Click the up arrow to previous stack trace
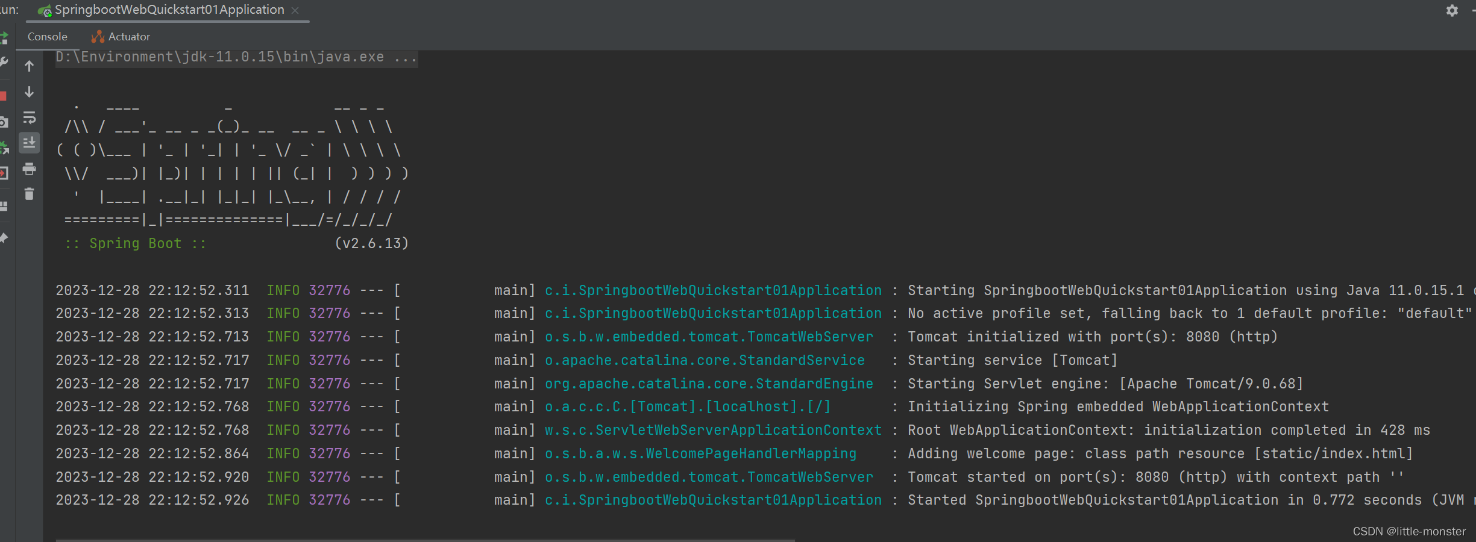1476x542 pixels. click(29, 66)
